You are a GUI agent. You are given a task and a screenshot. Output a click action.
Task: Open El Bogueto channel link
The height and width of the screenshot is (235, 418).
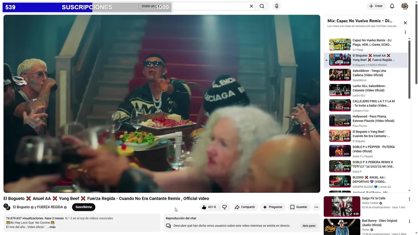21,207
